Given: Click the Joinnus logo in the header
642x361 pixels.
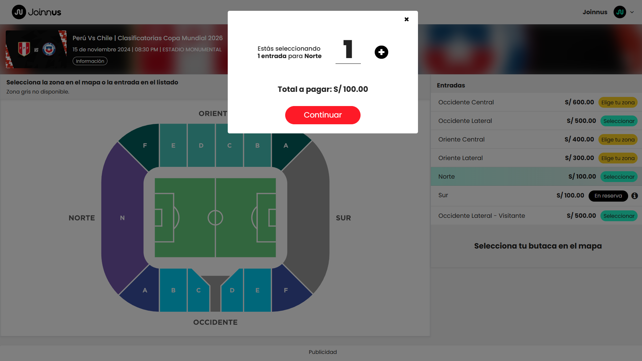Looking at the screenshot, I should (36, 12).
